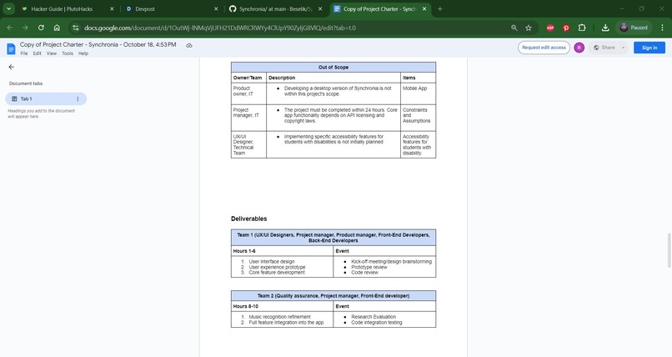This screenshot has height=357, width=672.
Task: Click the Deliverables heading
Action: point(249,219)
